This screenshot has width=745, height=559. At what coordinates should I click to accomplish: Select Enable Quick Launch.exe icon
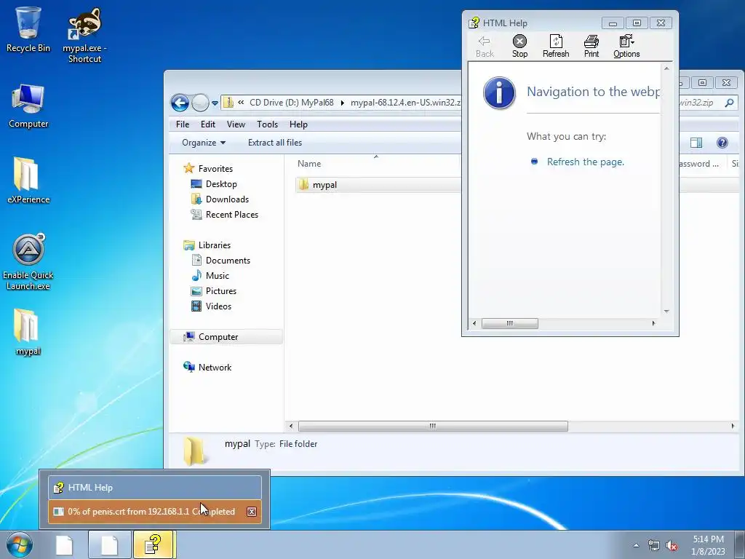pyautogui.click(x=28, y=261)
